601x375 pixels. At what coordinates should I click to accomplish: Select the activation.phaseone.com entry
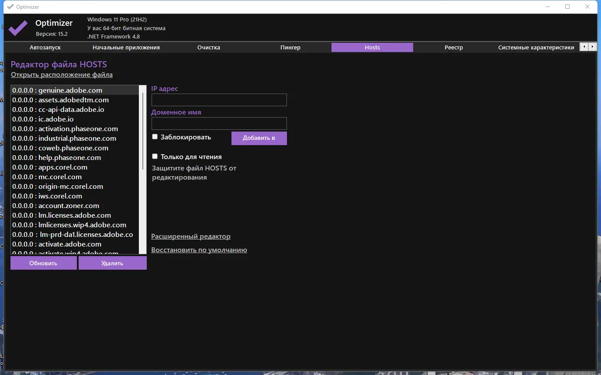coord(75,128)
